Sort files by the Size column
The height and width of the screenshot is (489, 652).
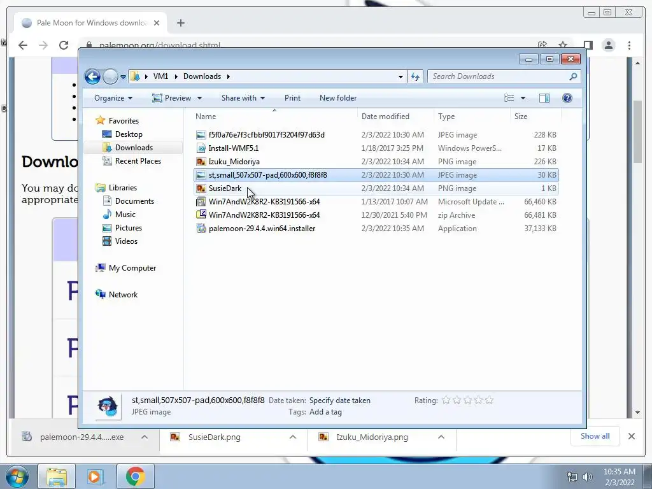pos(535,117)
